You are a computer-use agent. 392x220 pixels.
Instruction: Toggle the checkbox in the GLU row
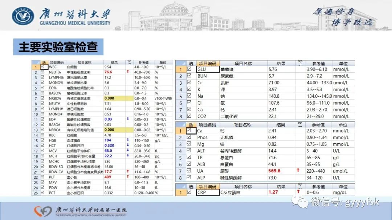[189, 69]
